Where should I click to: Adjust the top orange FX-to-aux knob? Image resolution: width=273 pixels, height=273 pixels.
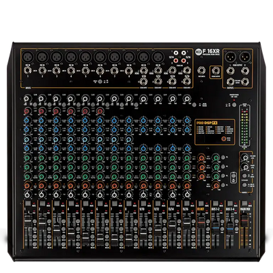(201, 158)
